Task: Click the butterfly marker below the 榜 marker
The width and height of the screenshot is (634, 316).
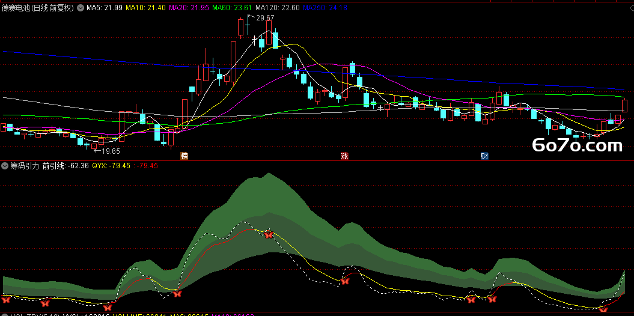Action: point(177,294)
